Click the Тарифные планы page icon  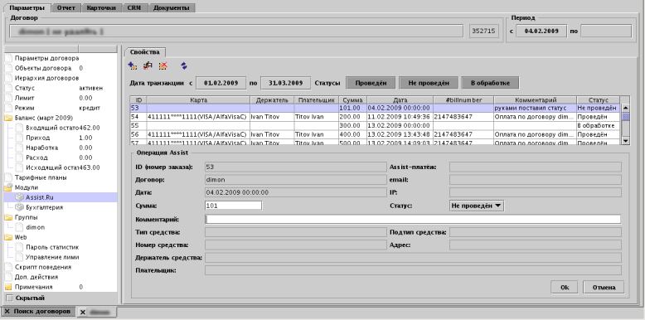(8, 177)
